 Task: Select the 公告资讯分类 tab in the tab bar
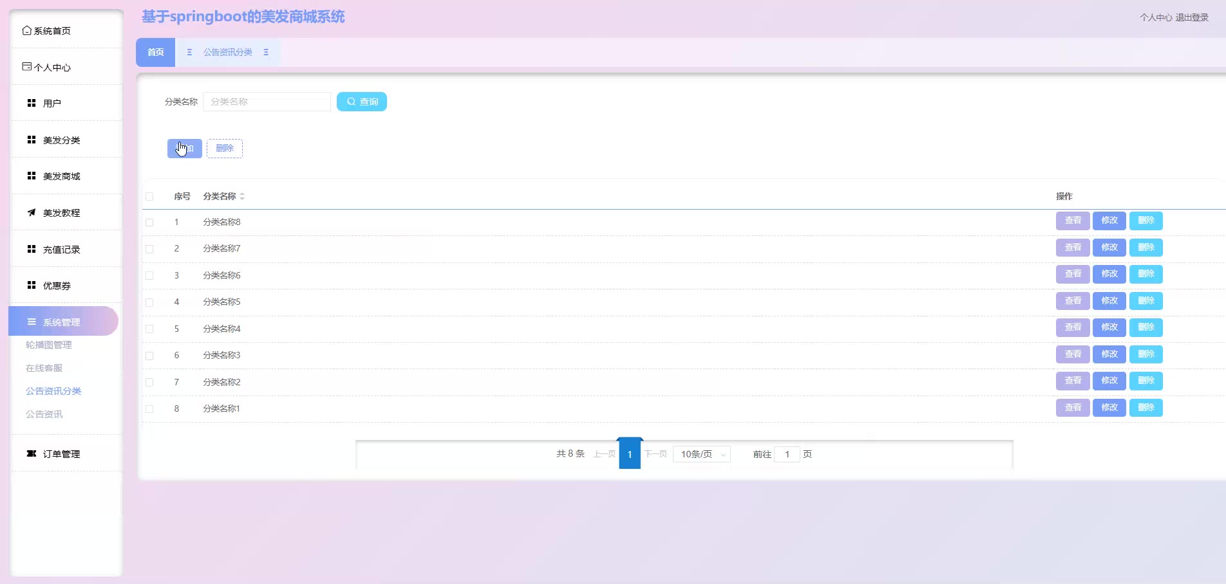pos(228,52)
